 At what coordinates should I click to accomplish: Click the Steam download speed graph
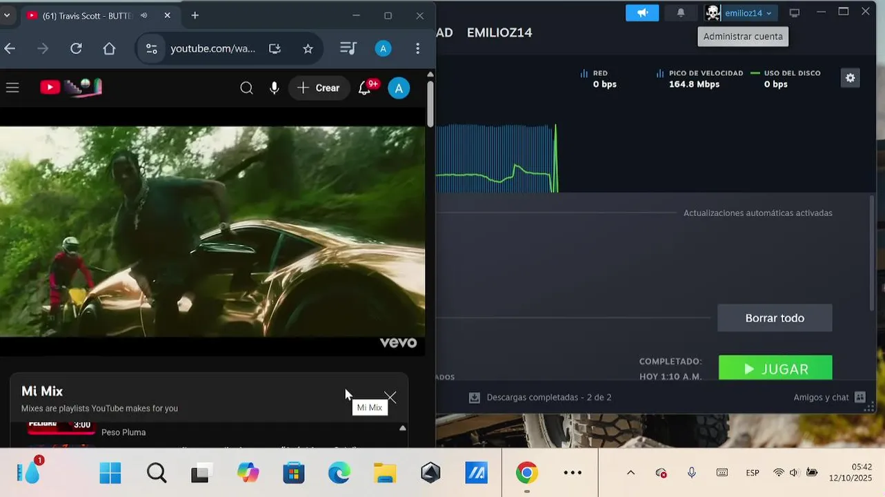pos(497,157)
